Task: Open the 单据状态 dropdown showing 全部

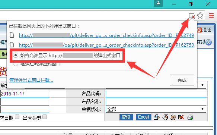Action: tap(156, 109)
